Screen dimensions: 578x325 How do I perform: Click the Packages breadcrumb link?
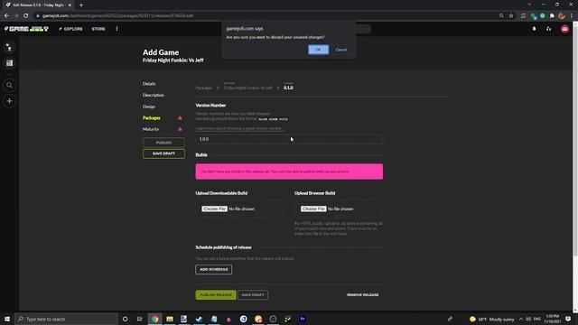204,88
